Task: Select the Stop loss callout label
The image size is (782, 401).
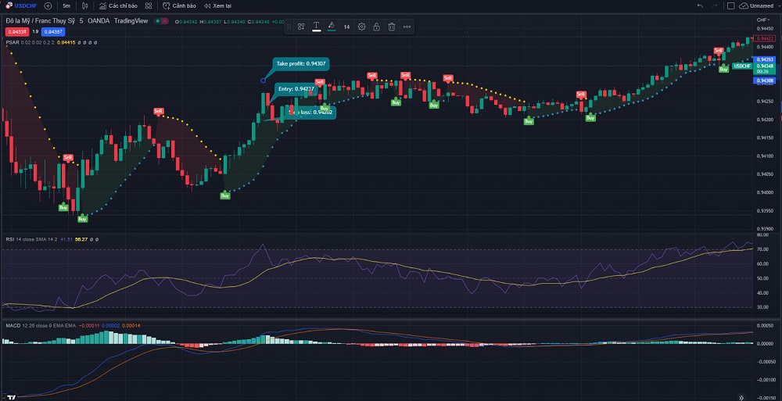Action: click(311, 113)
